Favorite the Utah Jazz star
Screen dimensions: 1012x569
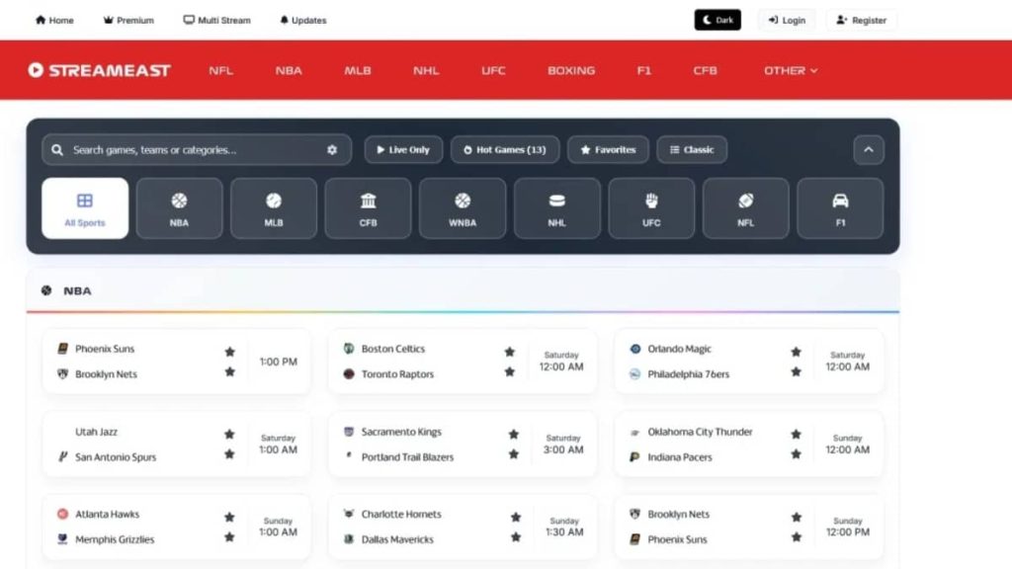[229, 435]
